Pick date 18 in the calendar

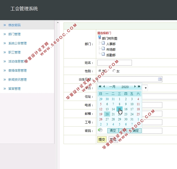pyautogui.click(x=138, y=109)
